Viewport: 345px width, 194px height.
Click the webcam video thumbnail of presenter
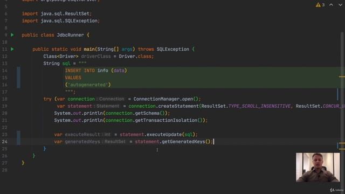(x=318, y=168)
